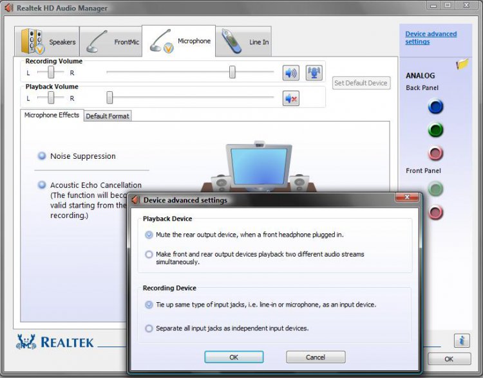Viewport: 483px width, 378px height.
Task: Open Device advanced settings link
Action: 431,38
